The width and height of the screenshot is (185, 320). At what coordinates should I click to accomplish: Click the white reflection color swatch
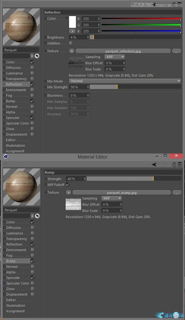coord(72,22)
